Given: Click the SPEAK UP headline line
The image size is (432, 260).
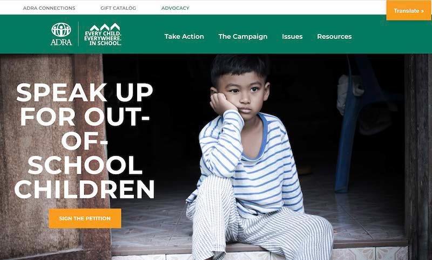Looking at the screenshot, I should (x=84, y=92).
